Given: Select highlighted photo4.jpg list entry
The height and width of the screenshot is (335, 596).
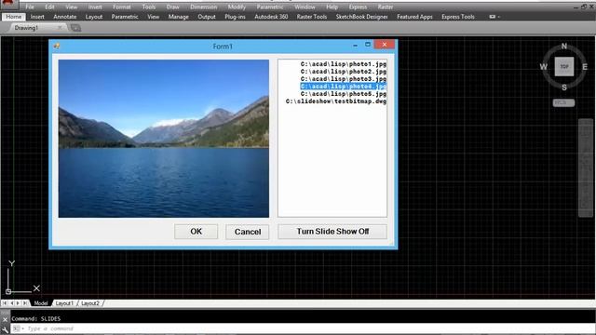Looking at the screenshot, I should coord(344,87).
